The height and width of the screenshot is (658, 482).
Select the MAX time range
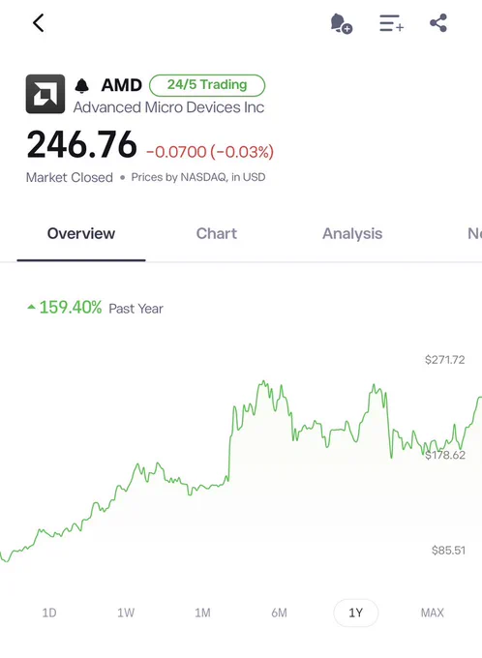[x=432, y=613]
